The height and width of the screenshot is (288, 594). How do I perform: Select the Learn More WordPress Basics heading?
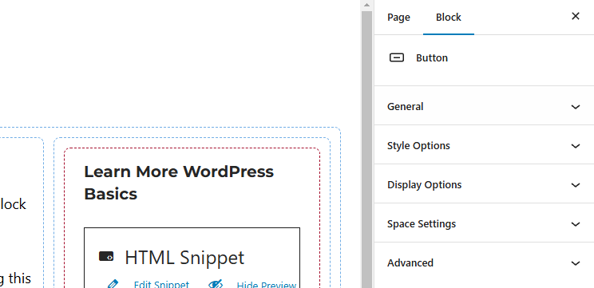pos(179,183)
